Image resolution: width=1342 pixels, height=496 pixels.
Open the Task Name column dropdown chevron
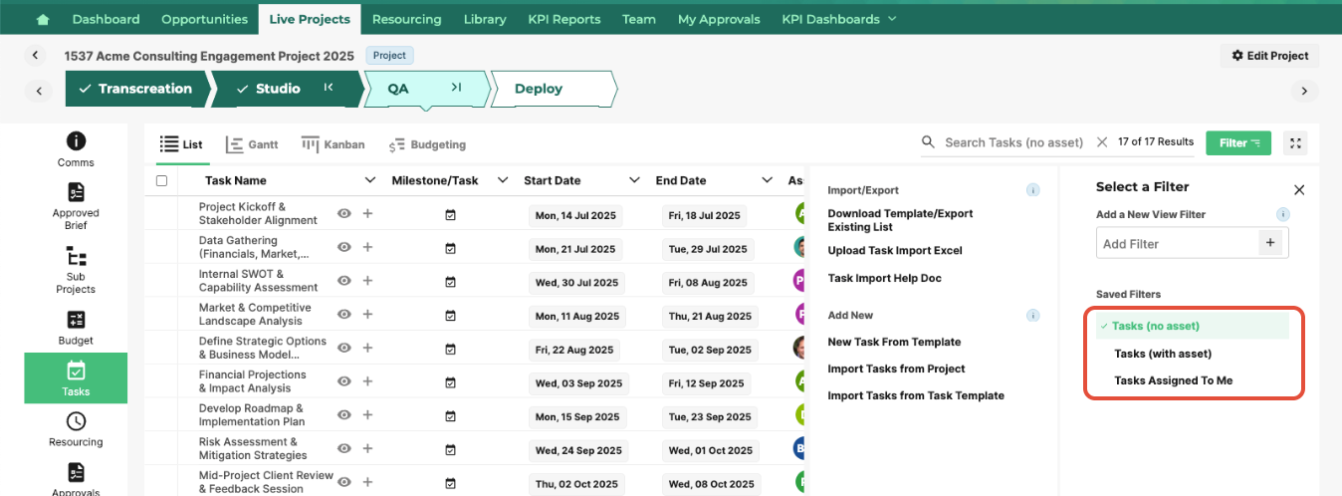(x=370, y=180)
